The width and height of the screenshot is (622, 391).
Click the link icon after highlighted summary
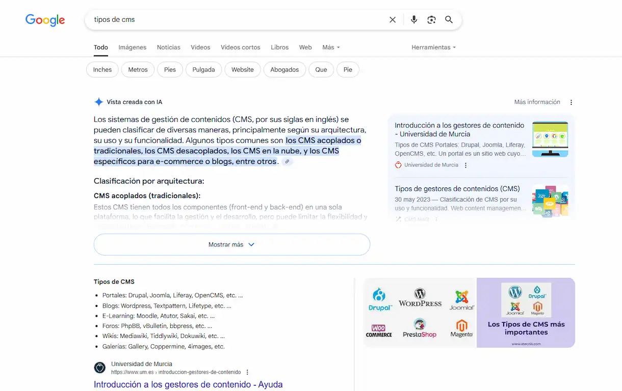tap(287, 162)
